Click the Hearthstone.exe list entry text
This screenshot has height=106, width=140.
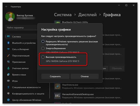coord(70,85)
